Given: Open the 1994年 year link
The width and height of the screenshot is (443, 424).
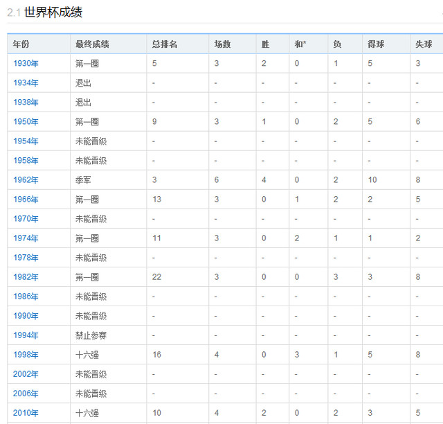Looking at the screenshot, I should (x=26, y=335).
